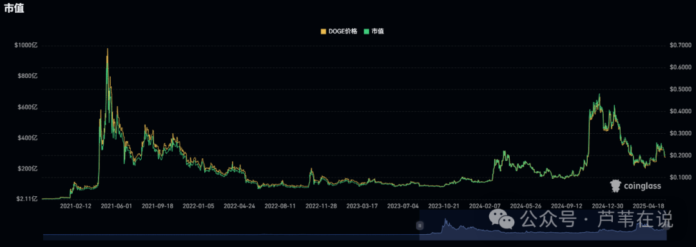Click the 2024-02-07 date label
The width and height of the screenshot is (696, 247).
tap(485, 206)
